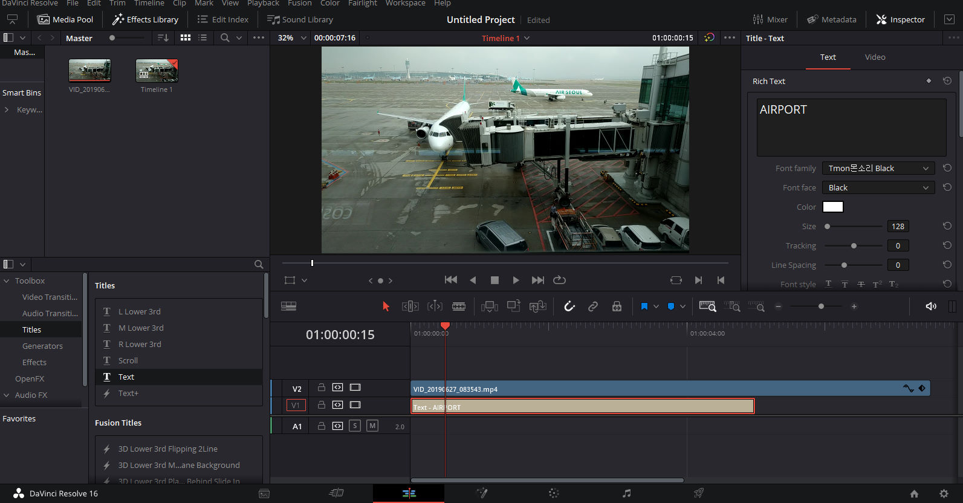The height and width of the screenshot is (503, 963).
Task: Open the Font face dropdown
Action: click(878, 187)
